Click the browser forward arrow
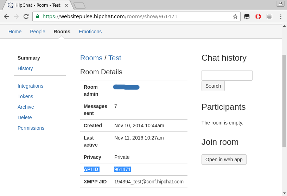This screenshot has height=196, width=287. tap(16, 16)
